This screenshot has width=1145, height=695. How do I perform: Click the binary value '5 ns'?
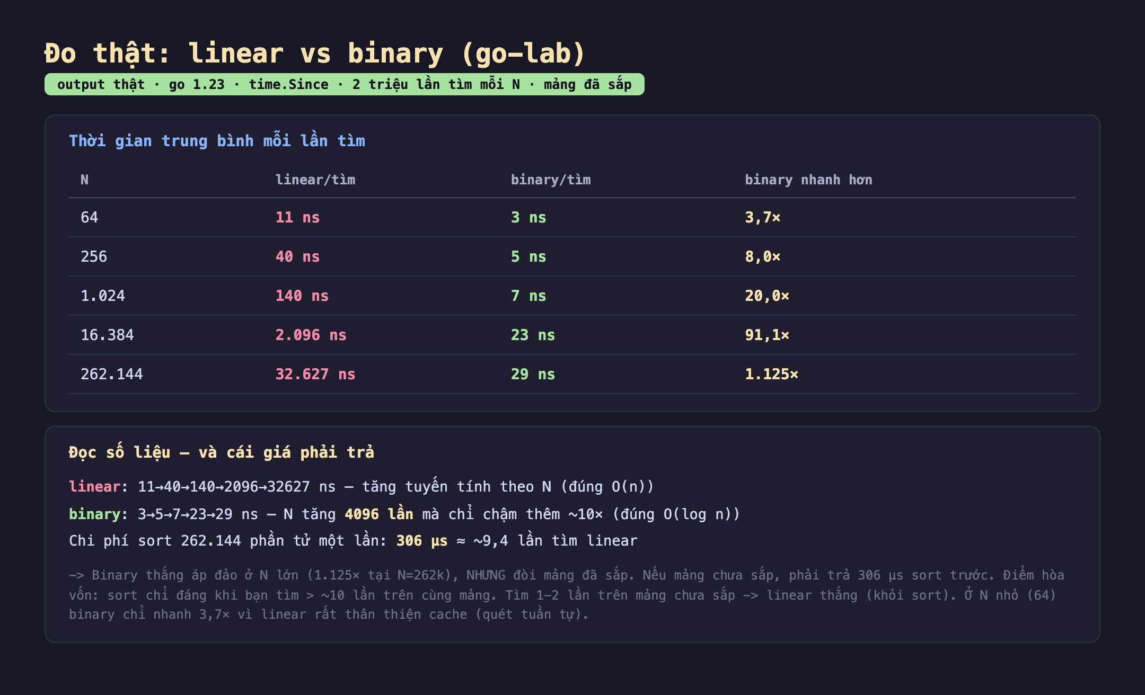(529, 256)
